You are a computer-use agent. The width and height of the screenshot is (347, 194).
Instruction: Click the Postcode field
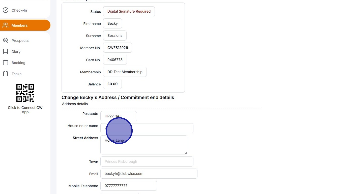119,116
